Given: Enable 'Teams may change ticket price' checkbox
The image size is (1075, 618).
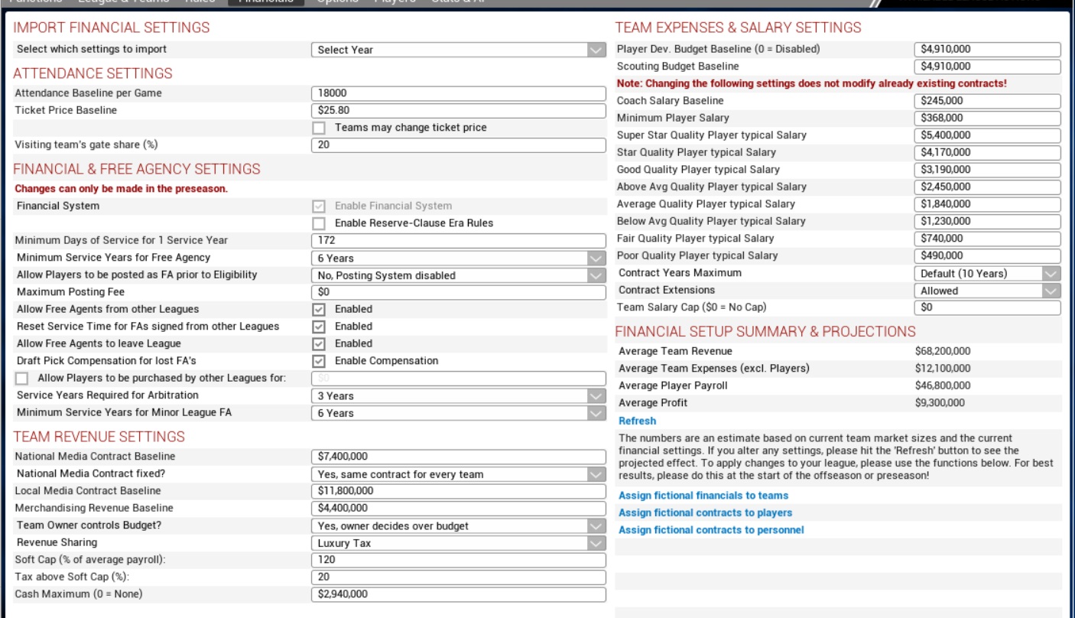Looking at the screenshot, I should pos(319,128).
